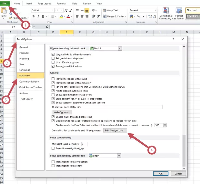Click the Fill Color bucket icon
Screen dimensions: 200x184
62,16
